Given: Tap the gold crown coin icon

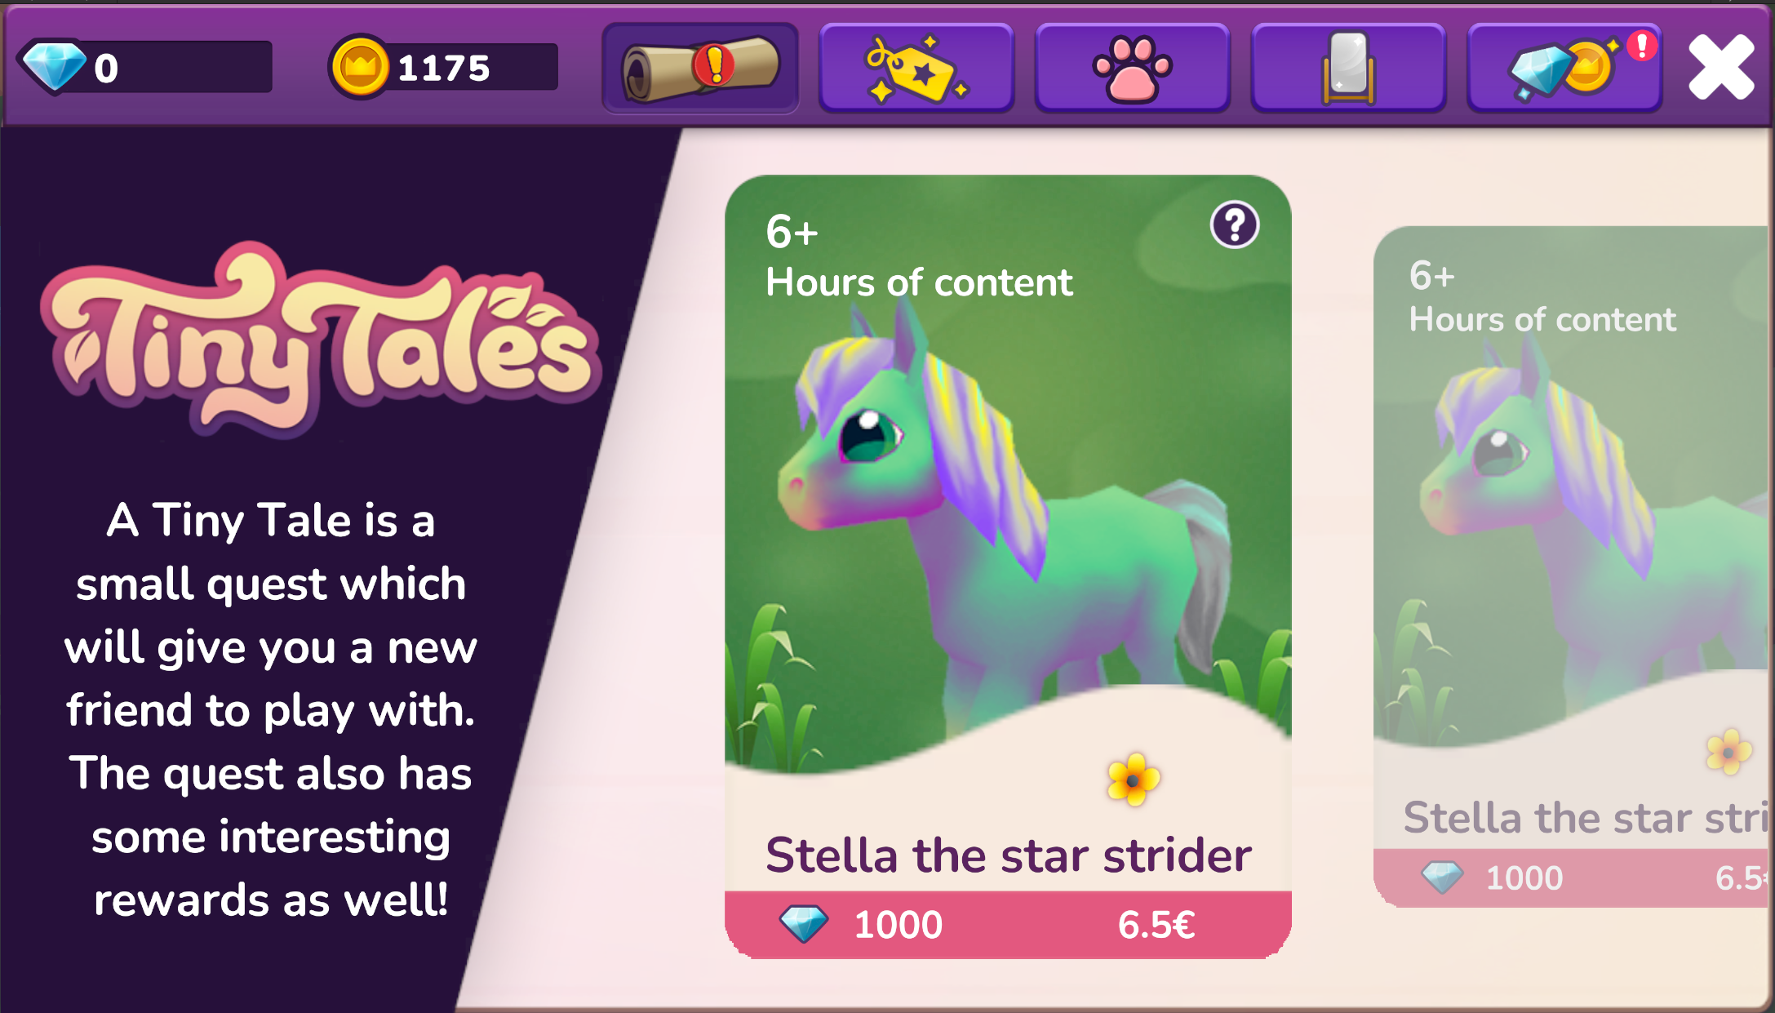Looking at the screenshot, I should pos(359,67).
